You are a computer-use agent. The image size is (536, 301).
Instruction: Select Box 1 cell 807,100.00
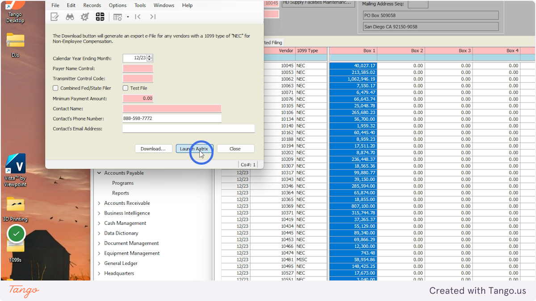pos(353,206)
